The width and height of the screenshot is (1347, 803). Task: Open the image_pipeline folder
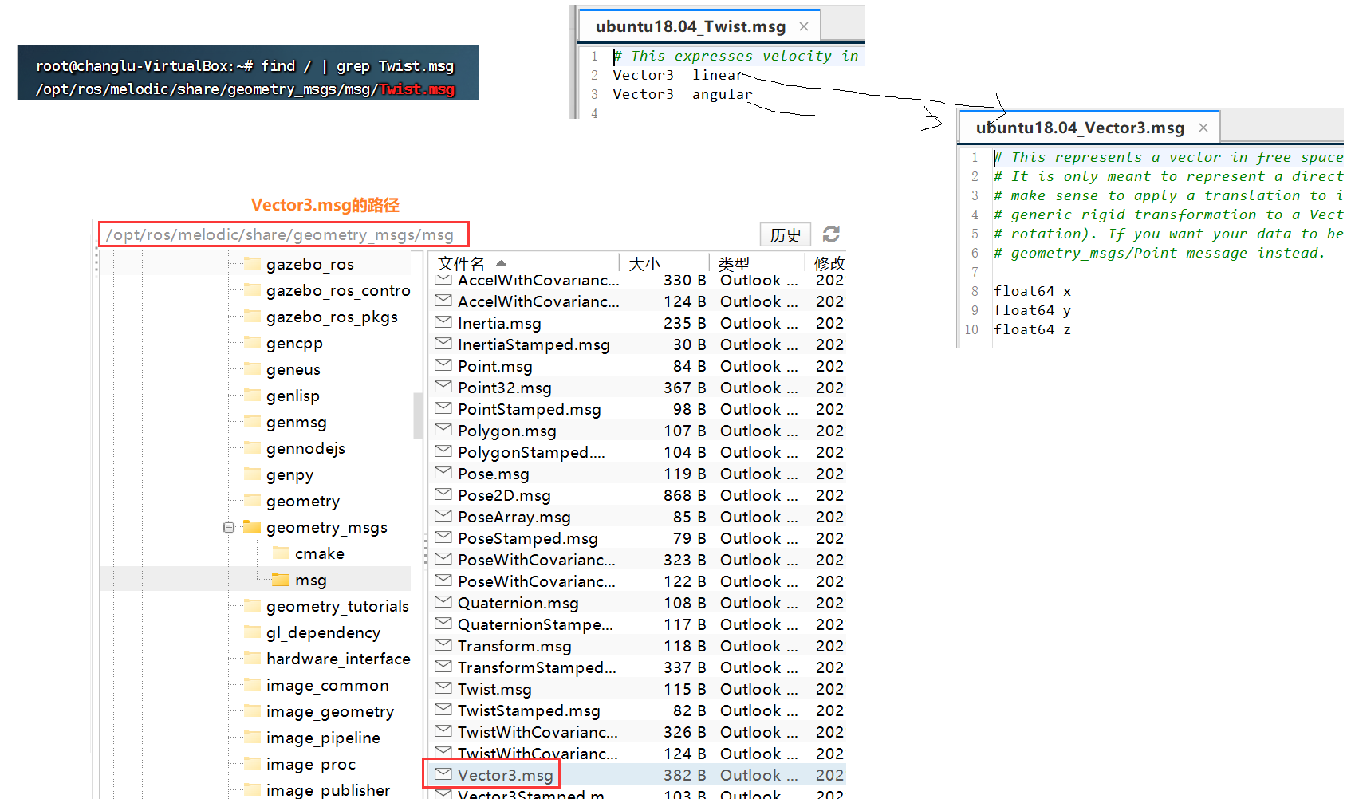coord(322,738)
